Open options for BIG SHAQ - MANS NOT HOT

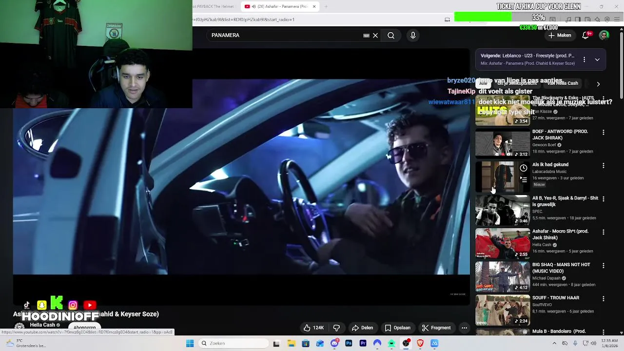tap(604, 265)
